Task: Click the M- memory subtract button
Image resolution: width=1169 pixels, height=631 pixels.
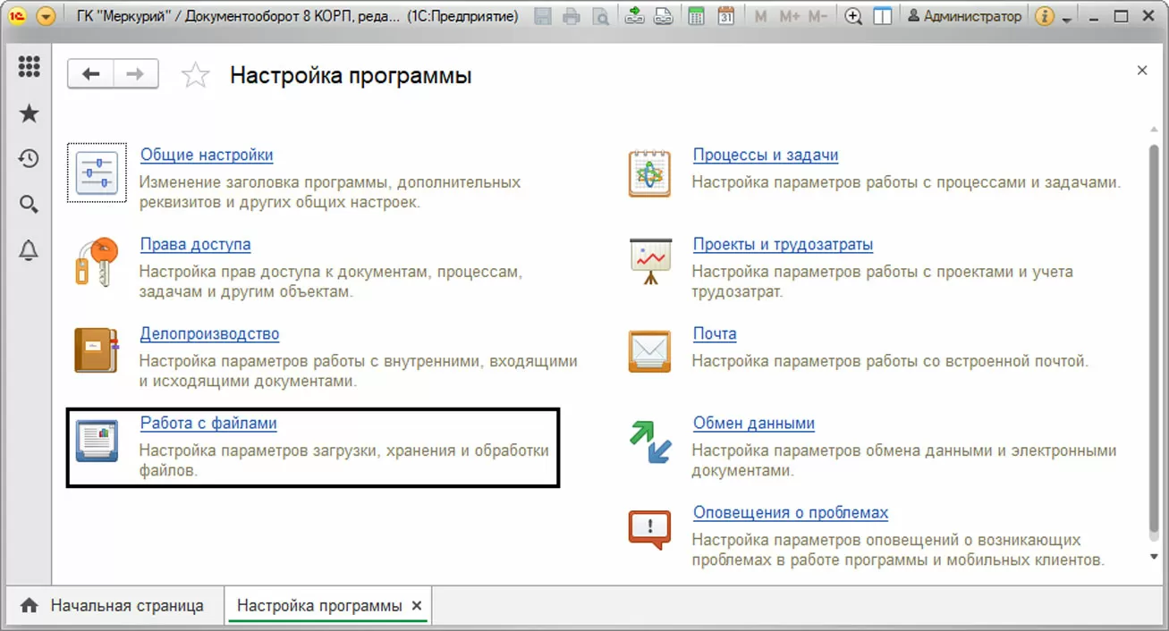Action: (817, 16)
